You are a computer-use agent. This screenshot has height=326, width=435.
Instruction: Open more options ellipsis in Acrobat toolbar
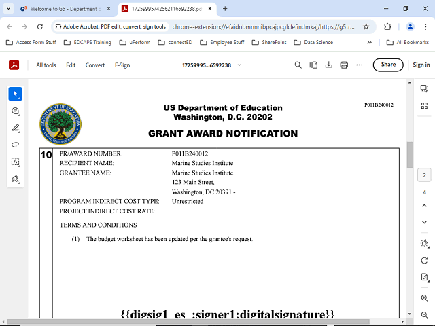[x=360, y=65]
